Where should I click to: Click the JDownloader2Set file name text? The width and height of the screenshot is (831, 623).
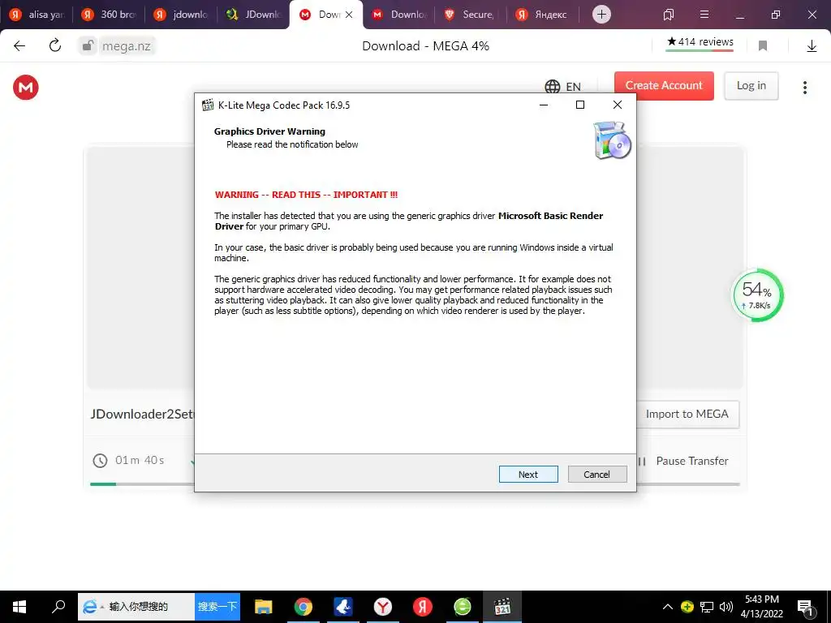point(143,415)
